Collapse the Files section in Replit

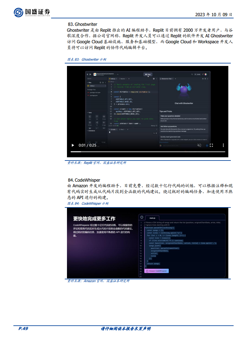pyautogui.click(x=89, y=82)
